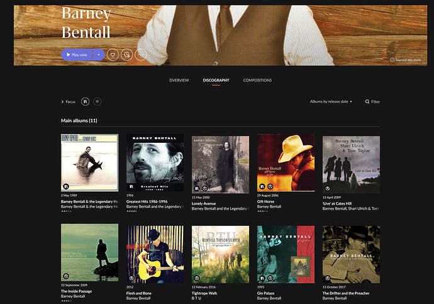
Task: Click the Lonely Avenue title link
Action: (204, 203)
